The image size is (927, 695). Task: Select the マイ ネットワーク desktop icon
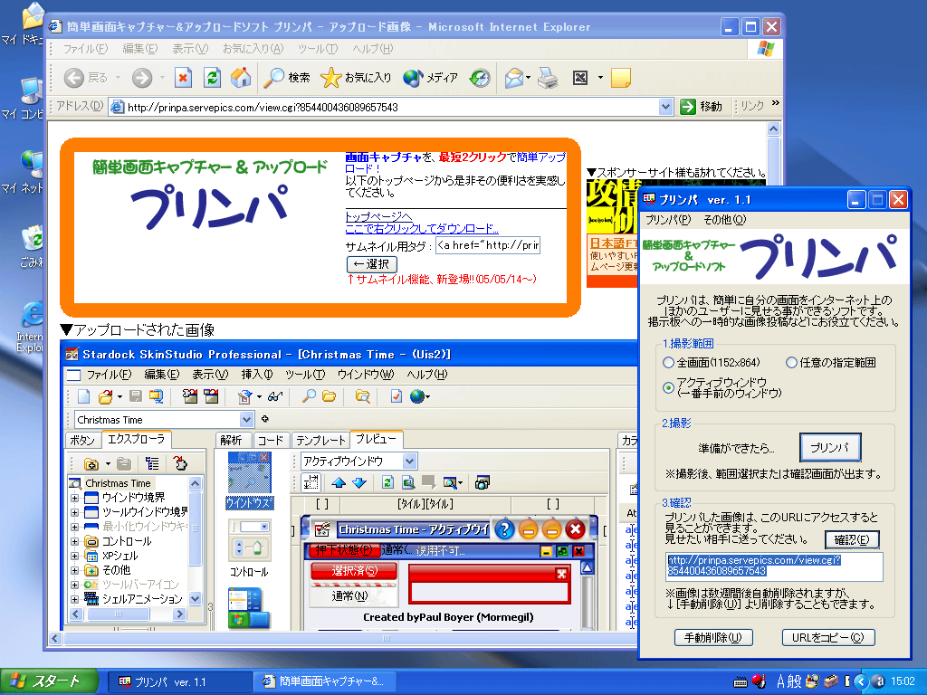point(24,173)
